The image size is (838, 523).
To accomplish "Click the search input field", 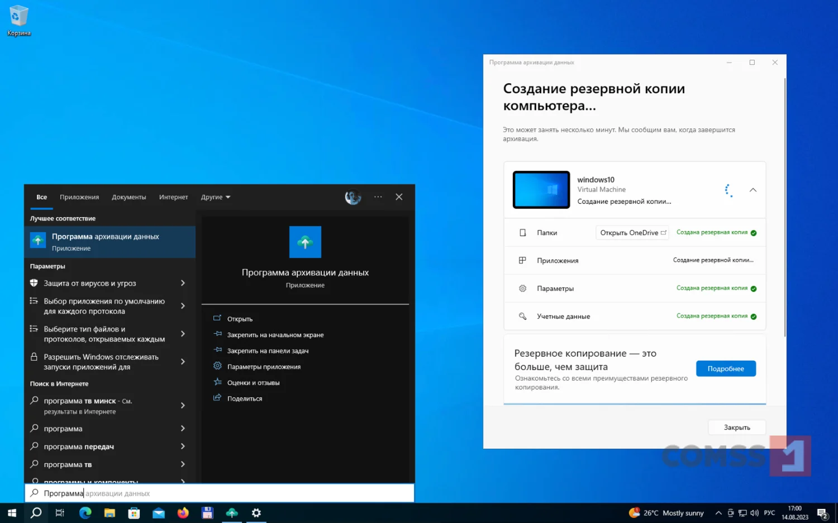I will click(220, 493).
